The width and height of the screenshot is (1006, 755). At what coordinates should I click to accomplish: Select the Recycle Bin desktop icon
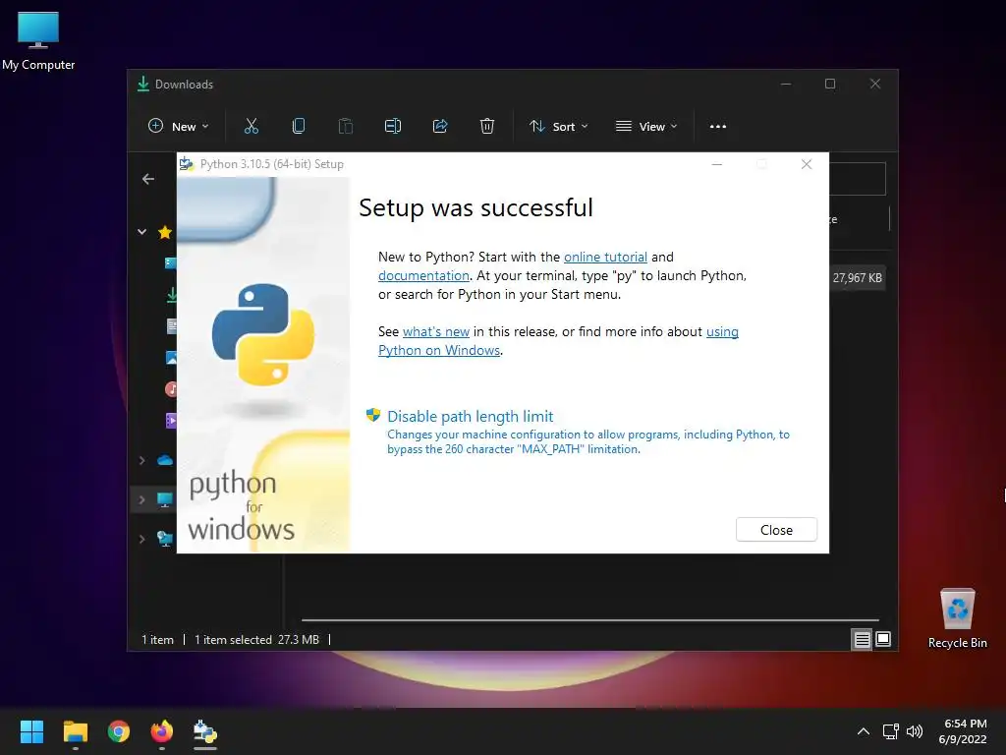click(x=957, y=619)
